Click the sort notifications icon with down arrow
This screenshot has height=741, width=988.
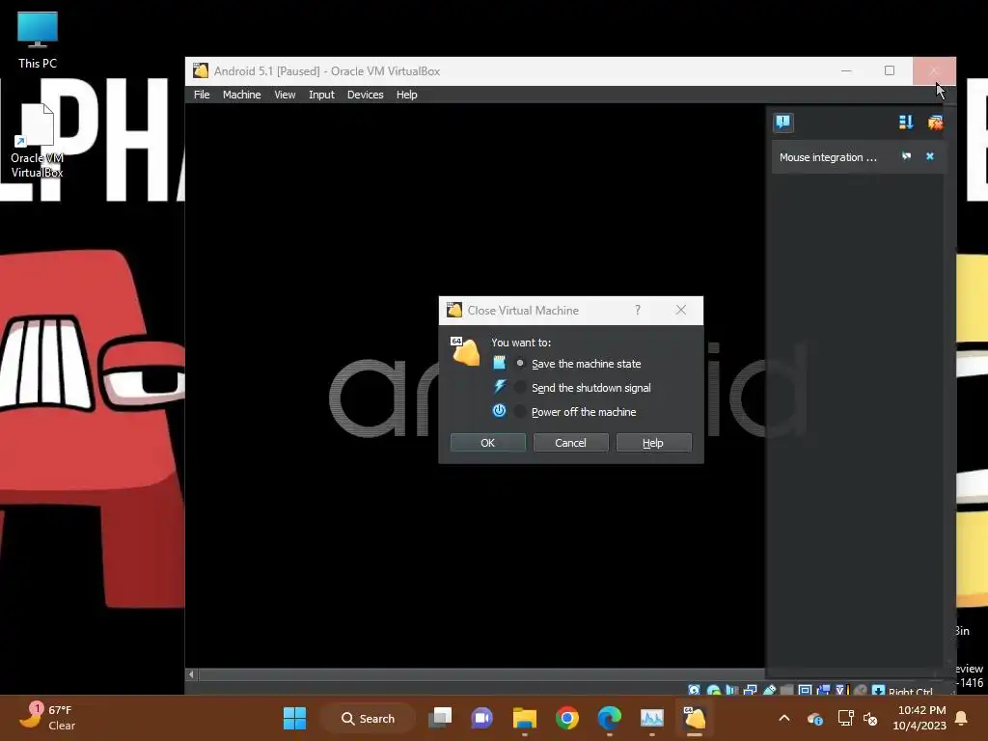pos(905,123)
